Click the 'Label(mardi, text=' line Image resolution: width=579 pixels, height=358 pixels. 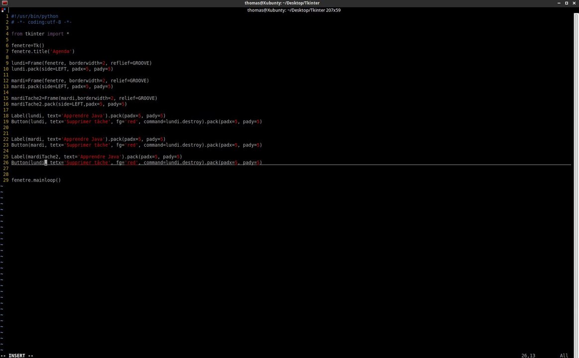(x=88, y=139)
